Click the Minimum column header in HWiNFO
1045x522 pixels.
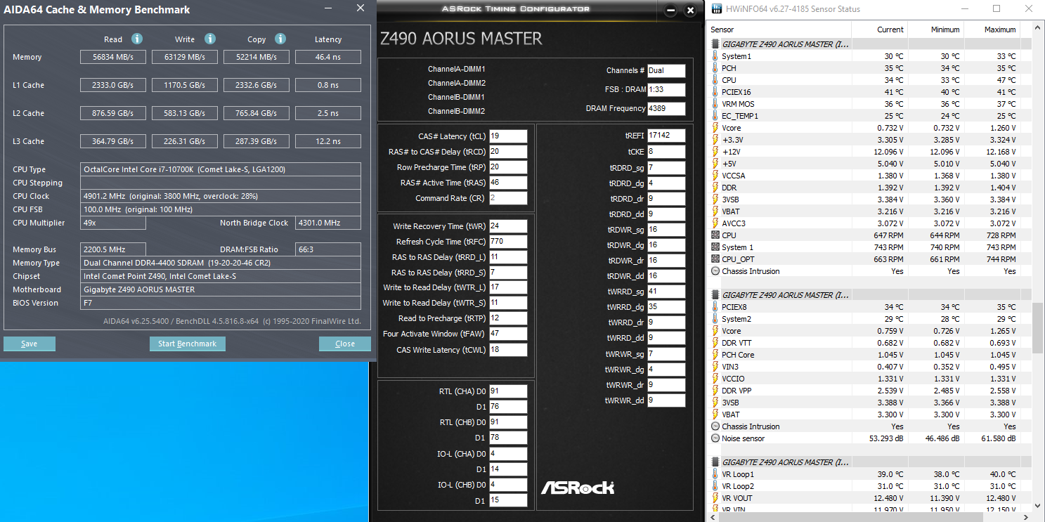[x=935, y=30]
